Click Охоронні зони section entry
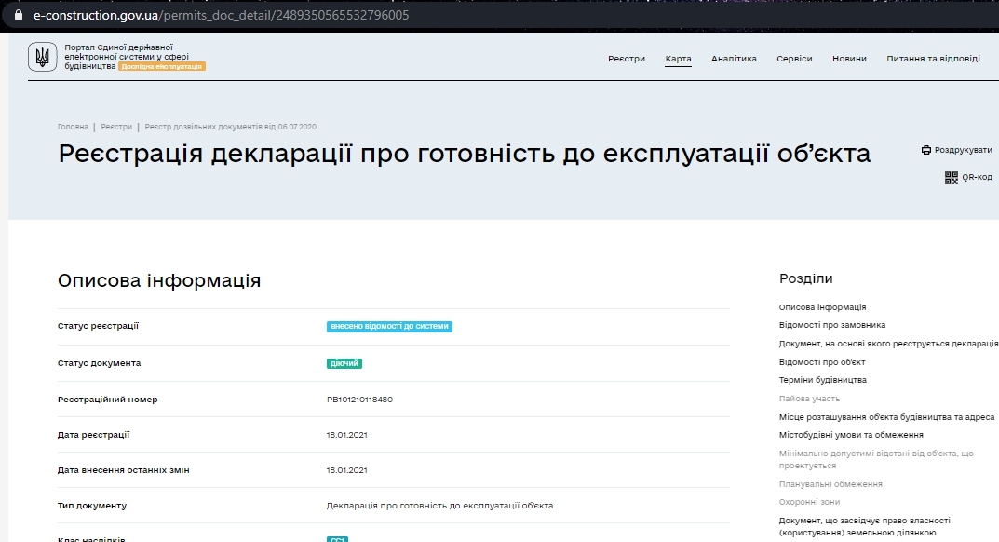The image size is (999, 542). click(809, 503)
